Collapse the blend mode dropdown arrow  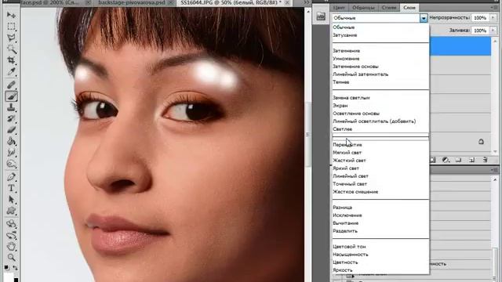tap(424, 18)
